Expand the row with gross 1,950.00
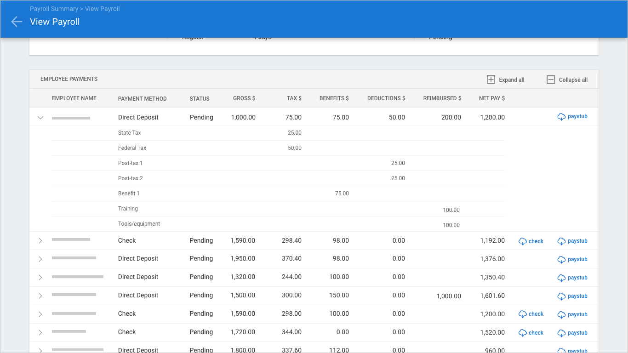Screen dimensions: 628x353 pyautogui.click(x=40, y=259)
